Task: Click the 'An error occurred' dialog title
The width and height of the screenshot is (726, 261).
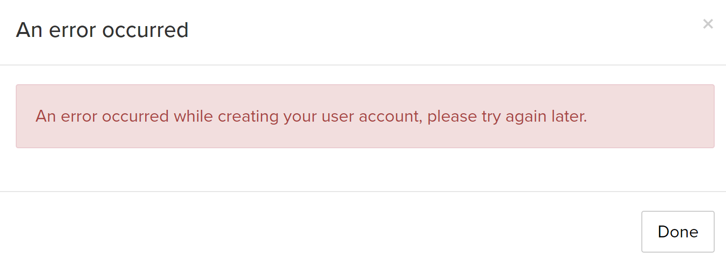Action: pos(102,30)
